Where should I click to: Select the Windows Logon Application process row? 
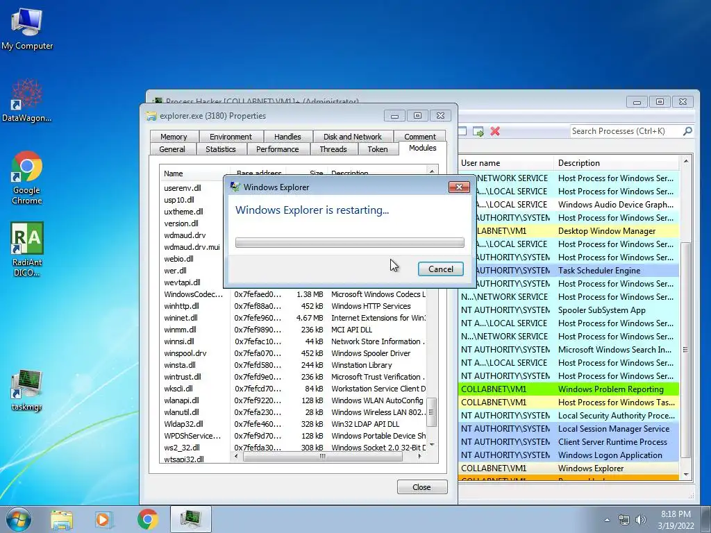pos(569,455)
